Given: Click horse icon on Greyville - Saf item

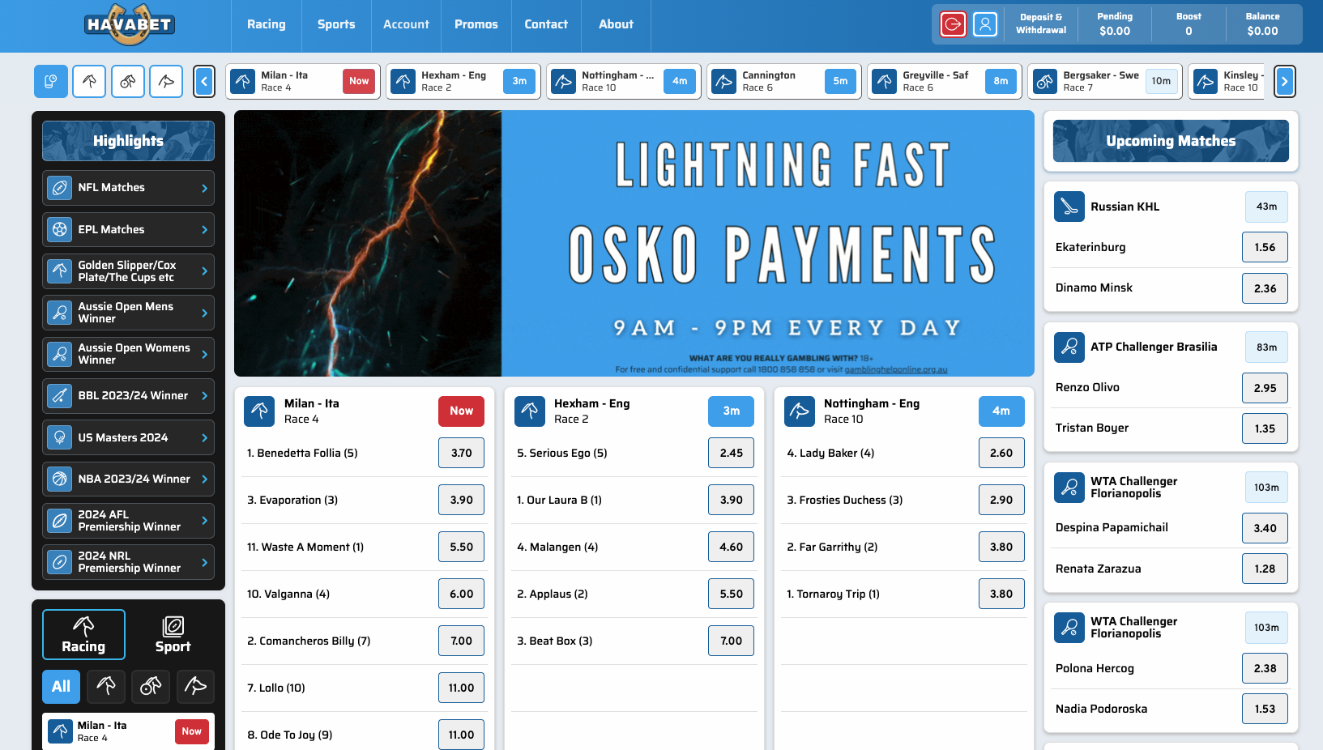Looking at the screenshot, I should (x=885, y=81).
